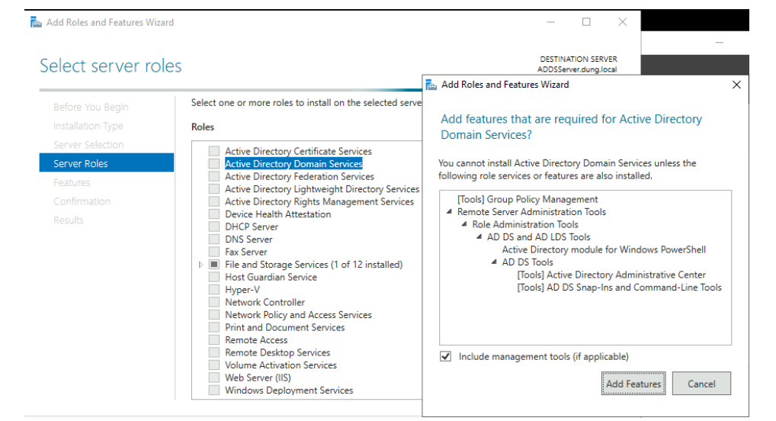
Task: Go to Features step
Action: (72, 183)
